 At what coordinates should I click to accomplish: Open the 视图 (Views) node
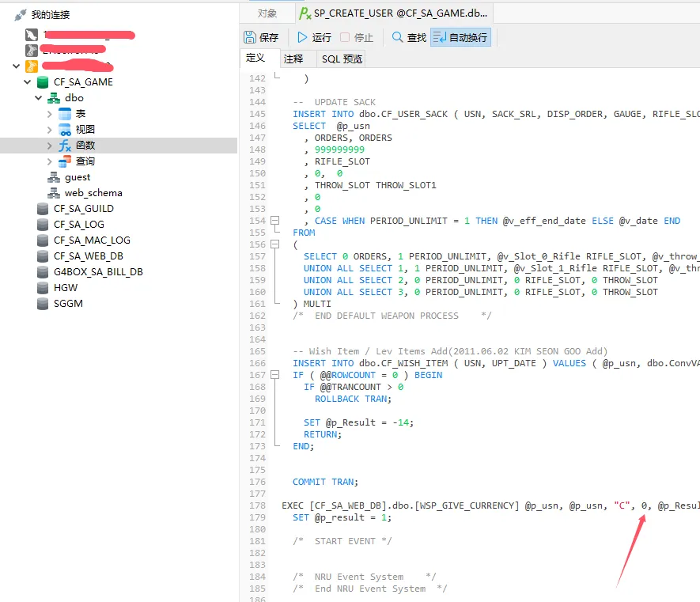coord(85,130)
